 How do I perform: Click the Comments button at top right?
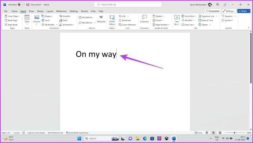click(x=212, y=11)
